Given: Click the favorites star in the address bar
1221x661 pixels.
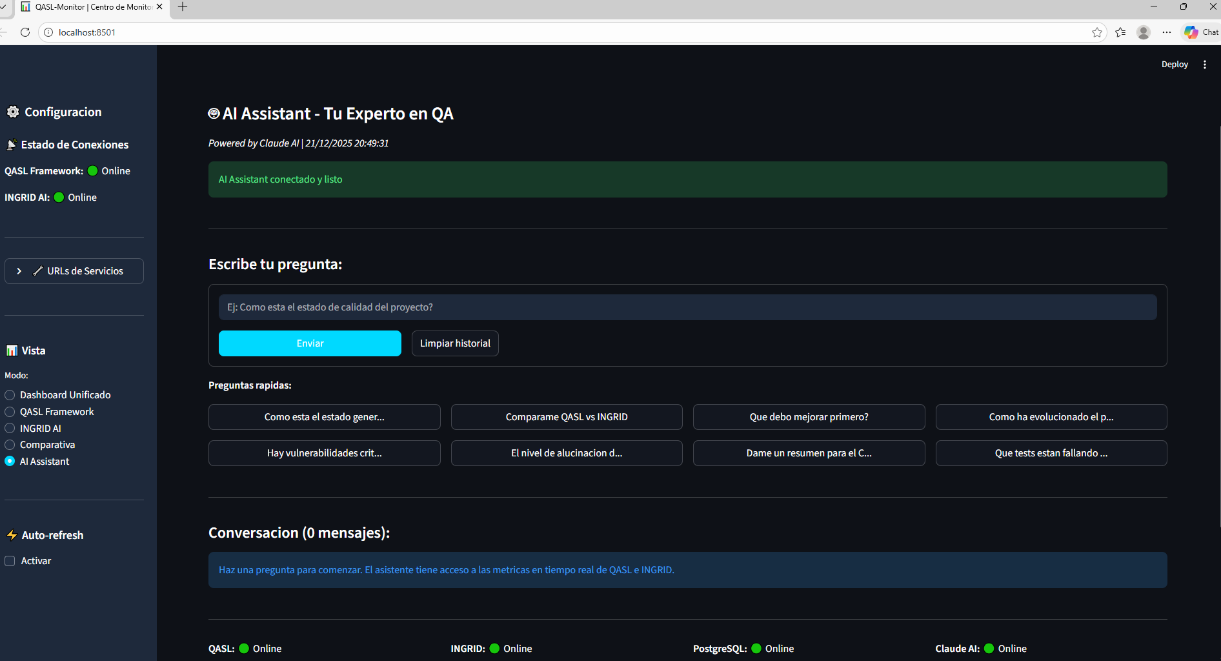Looking at the screenshot, I should pos(1097,32).
